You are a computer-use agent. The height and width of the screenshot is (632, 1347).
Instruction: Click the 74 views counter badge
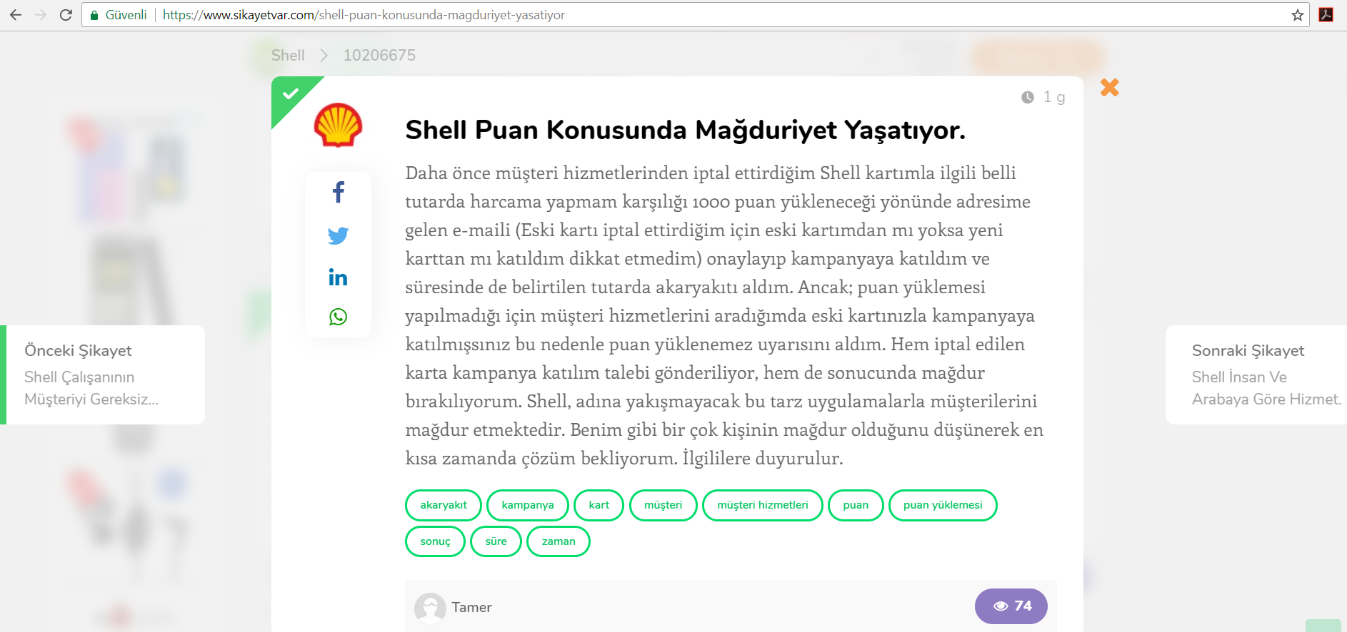pyautogui.click(x=1011, y=606)
